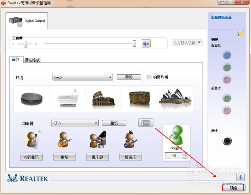Open the 设备高级设置 link
Screen dimensions: 251x195
click(221, 17)
